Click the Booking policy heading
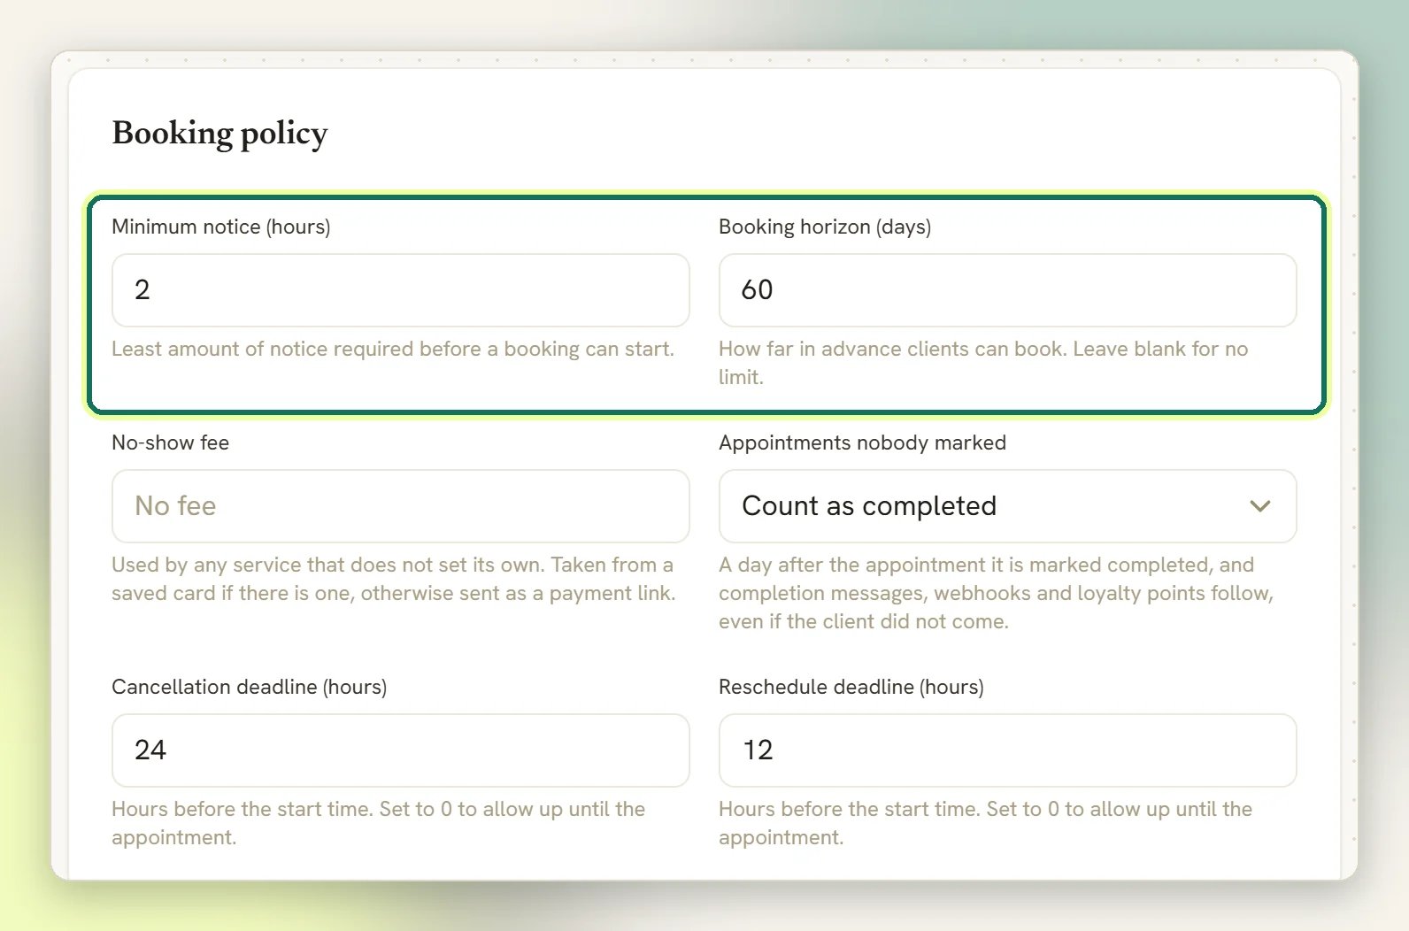Screen dimensions: 1409x931 click(x=219, y=134)
